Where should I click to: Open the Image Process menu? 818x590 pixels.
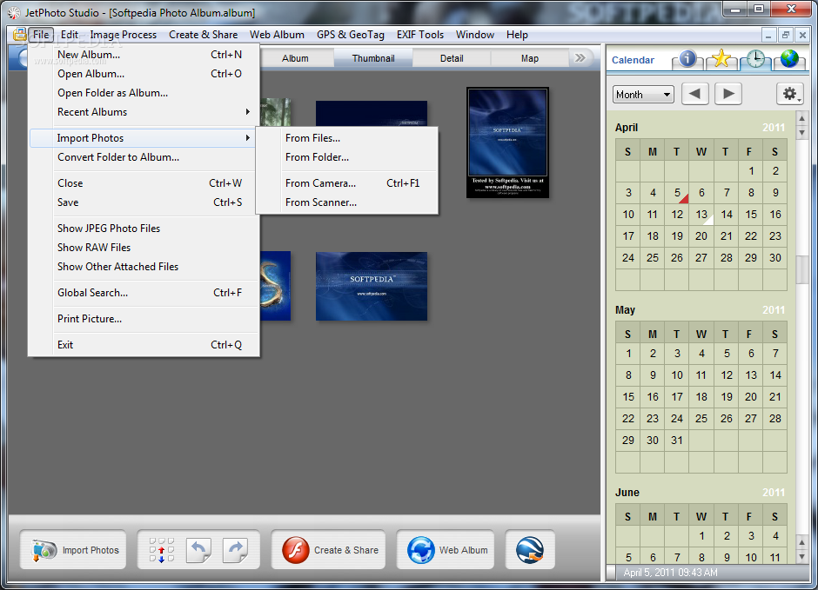click(x=123, y=35)
